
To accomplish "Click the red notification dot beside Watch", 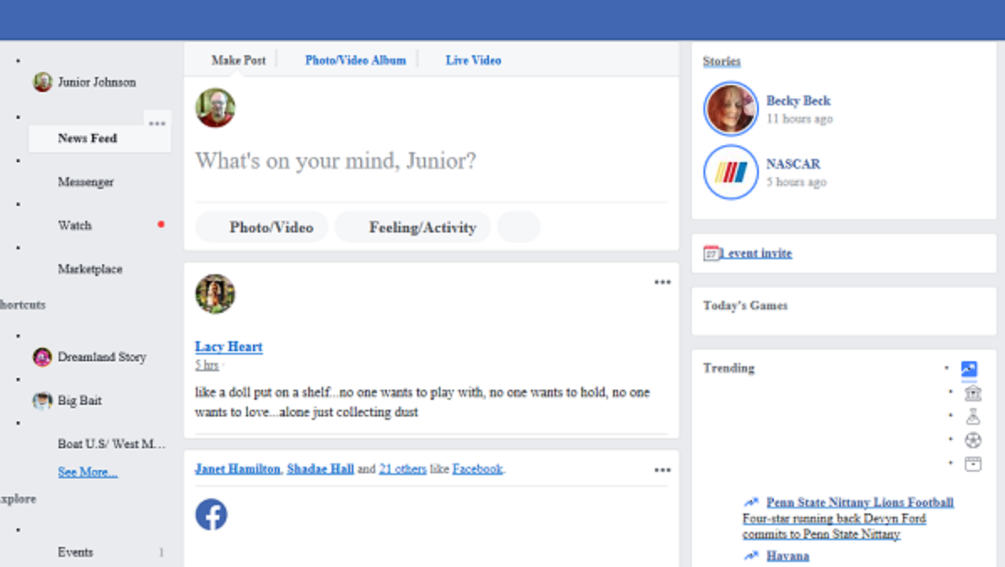I will pyautogui.click(x=161, y=224).
